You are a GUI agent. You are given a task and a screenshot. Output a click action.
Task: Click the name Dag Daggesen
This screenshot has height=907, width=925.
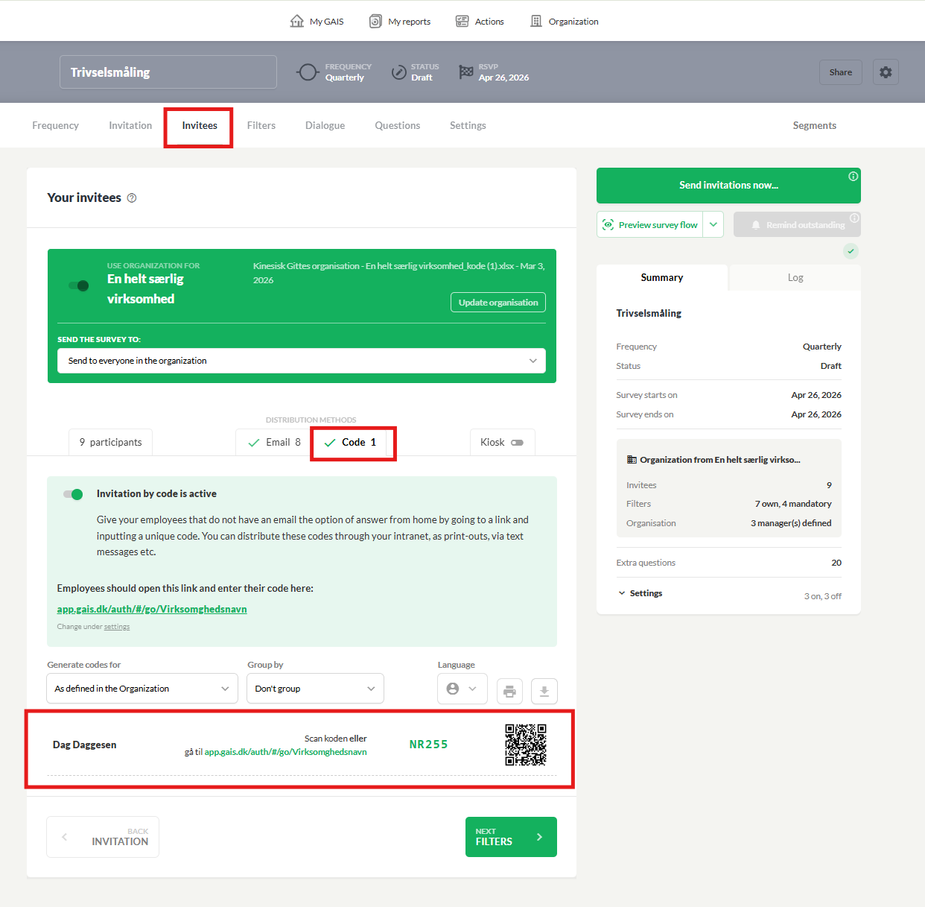pos(84,745)
